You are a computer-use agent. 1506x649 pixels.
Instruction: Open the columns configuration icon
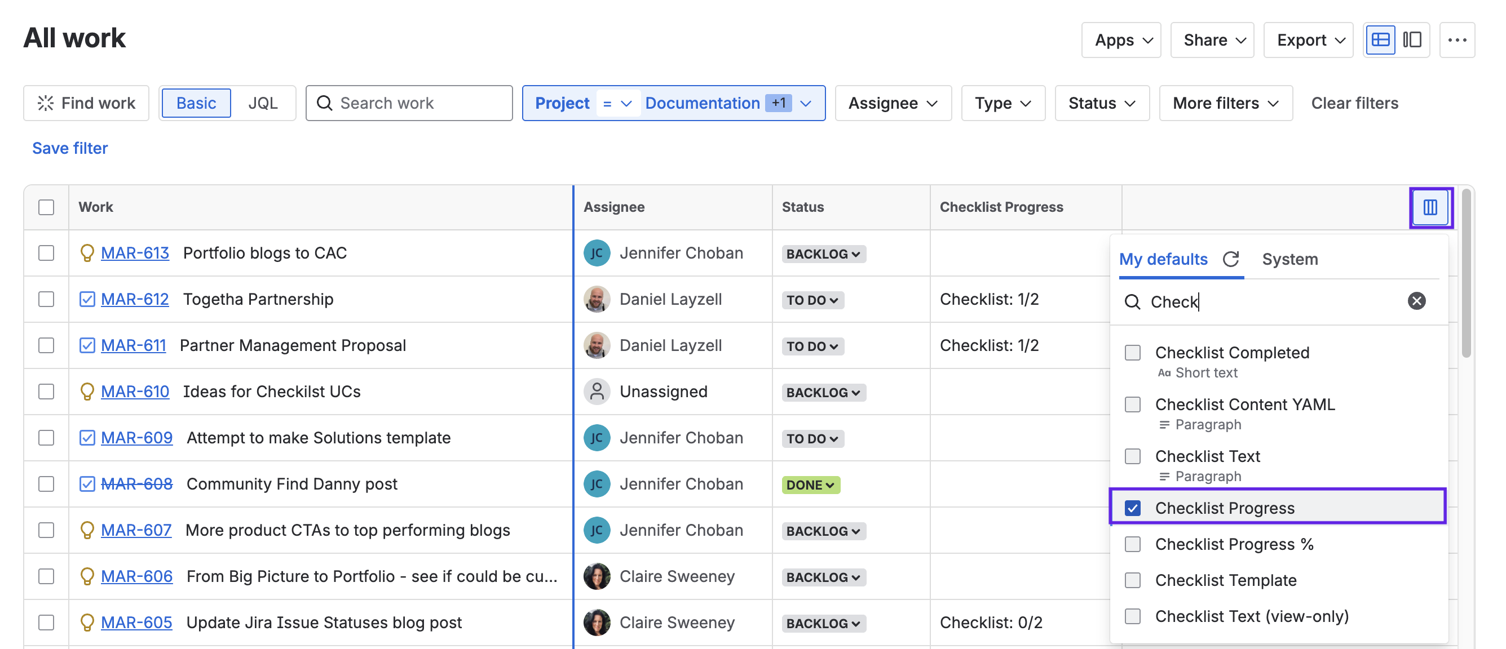pos(1429,207)
